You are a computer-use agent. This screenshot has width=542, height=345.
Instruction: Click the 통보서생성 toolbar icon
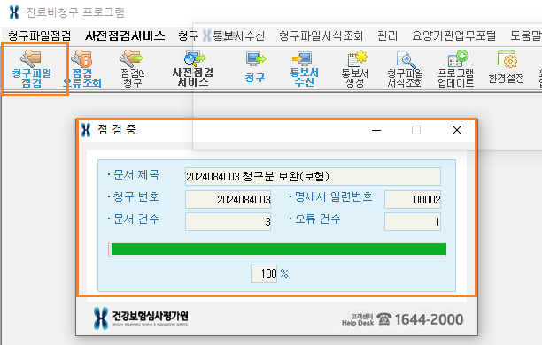355,68
